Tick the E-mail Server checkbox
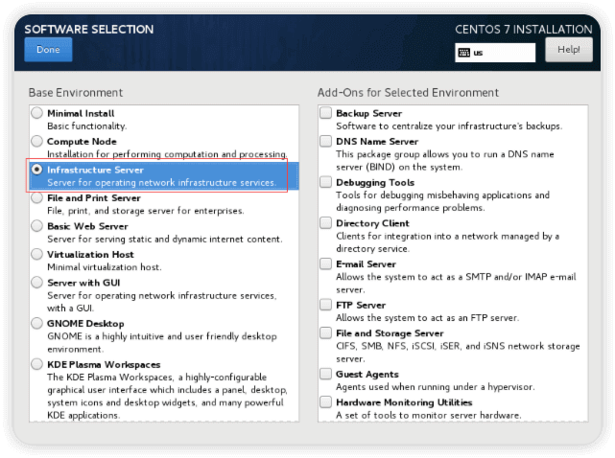This screenshot has width=615, height=458. pos(325,264)
